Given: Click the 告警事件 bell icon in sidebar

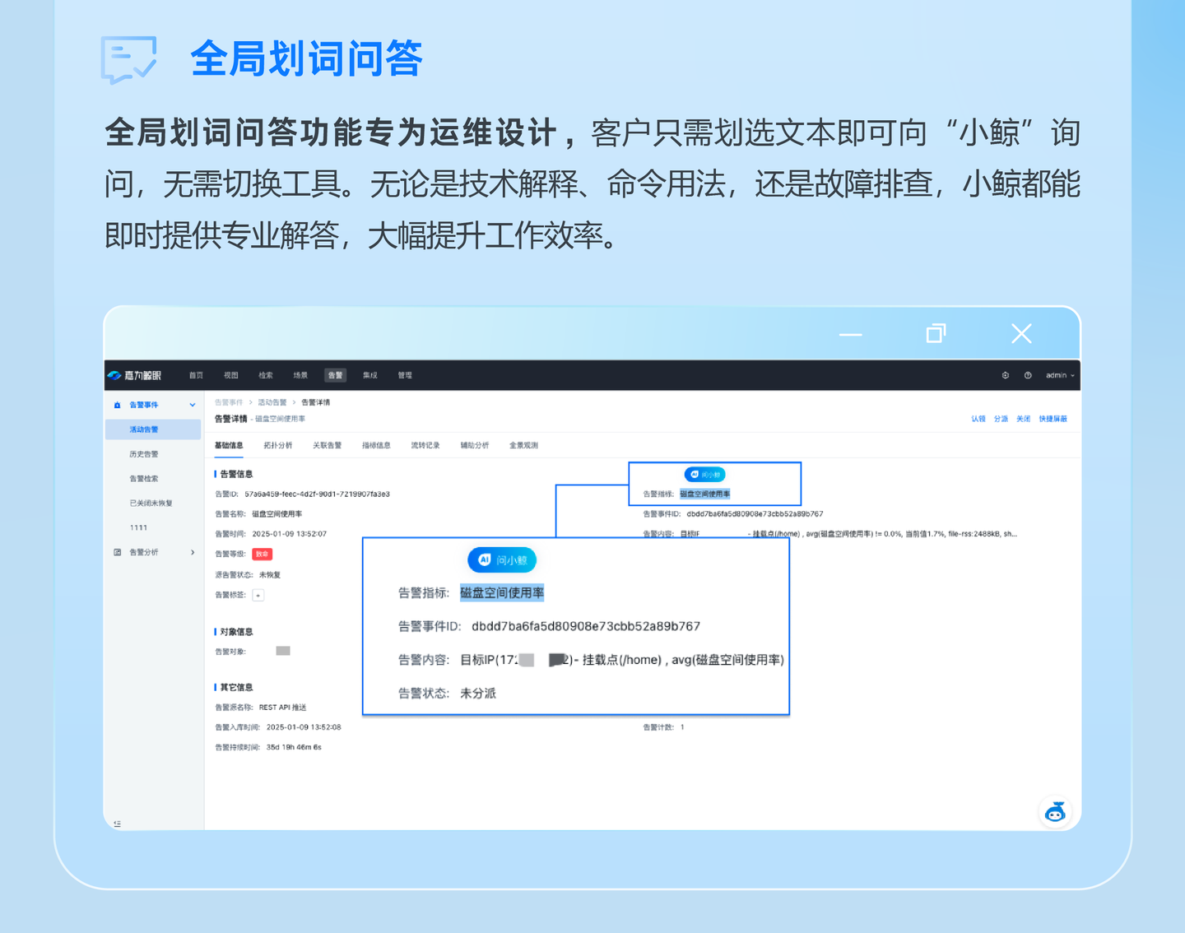Looking at the screenshot, I should (117, 405).
